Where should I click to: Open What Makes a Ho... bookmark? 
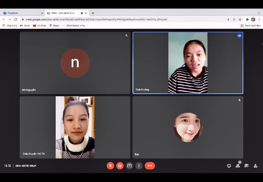[x=74, y=26]
